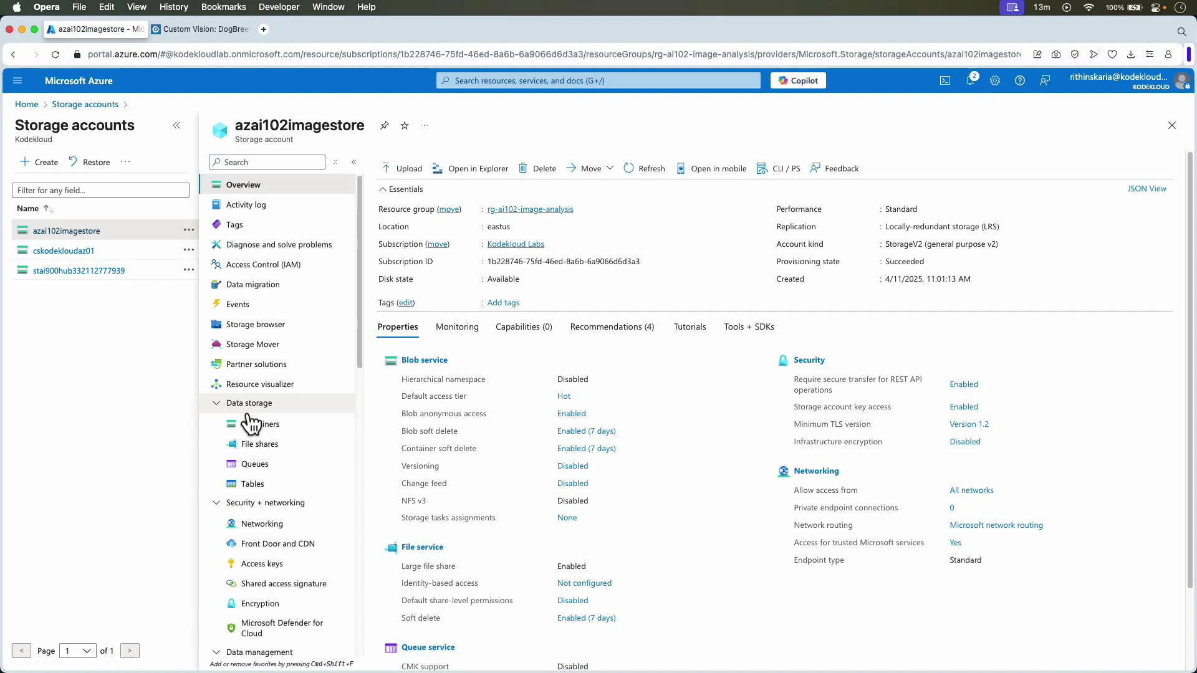1197x673 pixels.
Task: Open Cloud Shell icon in header
Action: click(x=945, y=80)
